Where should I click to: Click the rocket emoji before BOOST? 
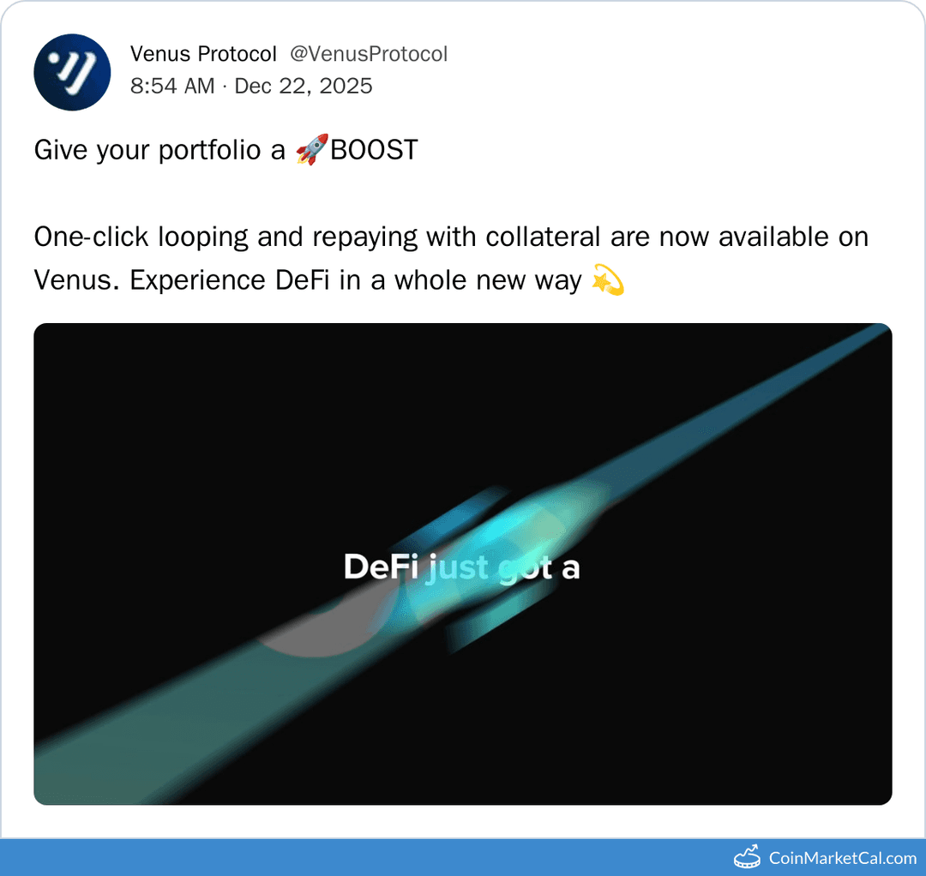click(311, 149)
